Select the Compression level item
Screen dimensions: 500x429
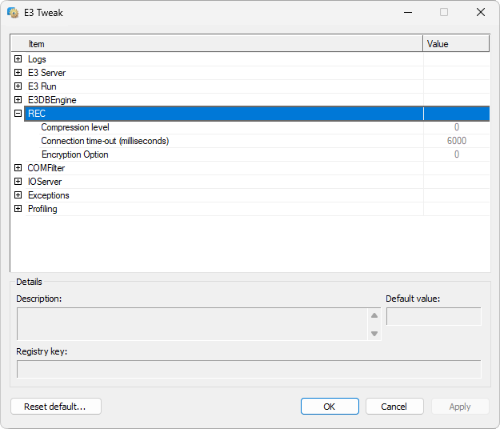point(75,127)
